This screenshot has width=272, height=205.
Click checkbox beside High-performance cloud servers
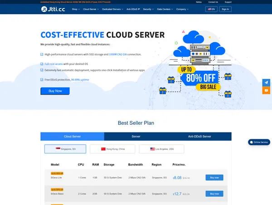pos(42,54)
